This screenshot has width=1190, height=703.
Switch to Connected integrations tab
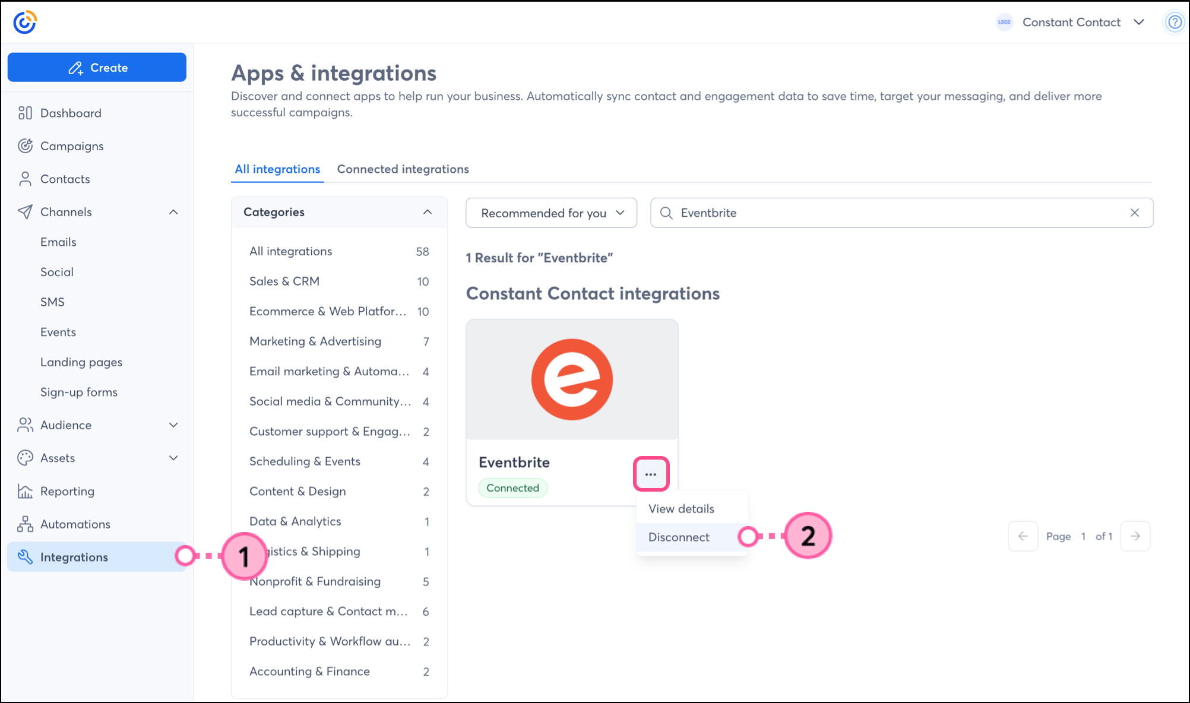[403, 169]
